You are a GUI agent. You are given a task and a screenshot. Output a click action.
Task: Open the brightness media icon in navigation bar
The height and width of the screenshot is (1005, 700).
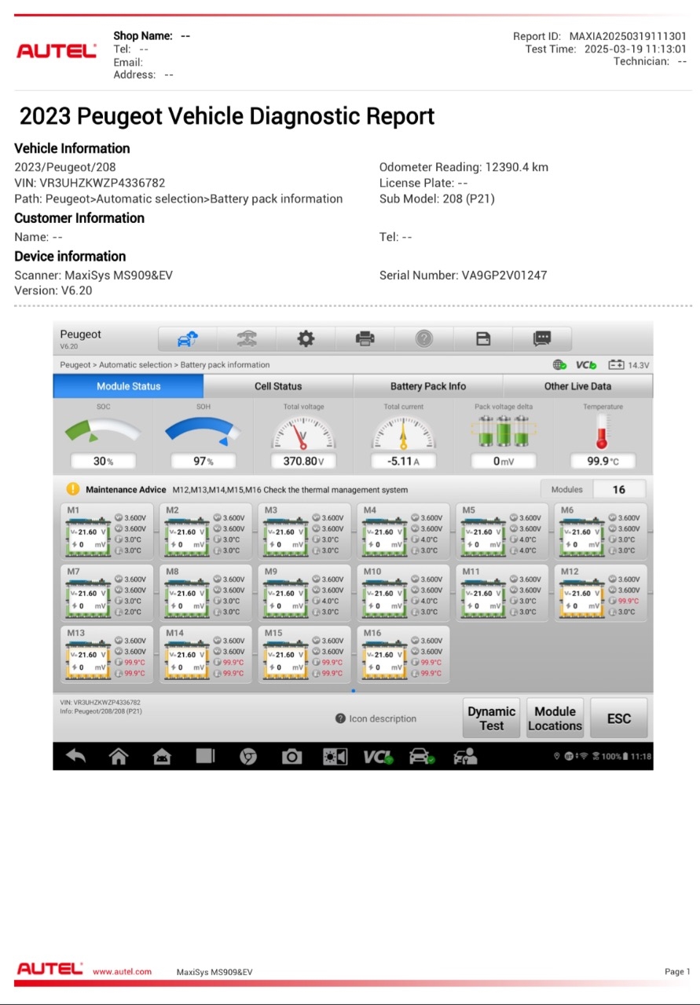point(335,756)
